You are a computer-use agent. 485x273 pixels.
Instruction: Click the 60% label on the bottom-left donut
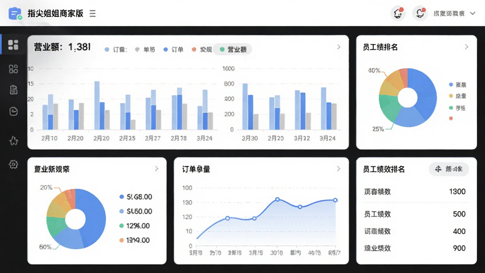pyautogui.click(x=45, y=247)
